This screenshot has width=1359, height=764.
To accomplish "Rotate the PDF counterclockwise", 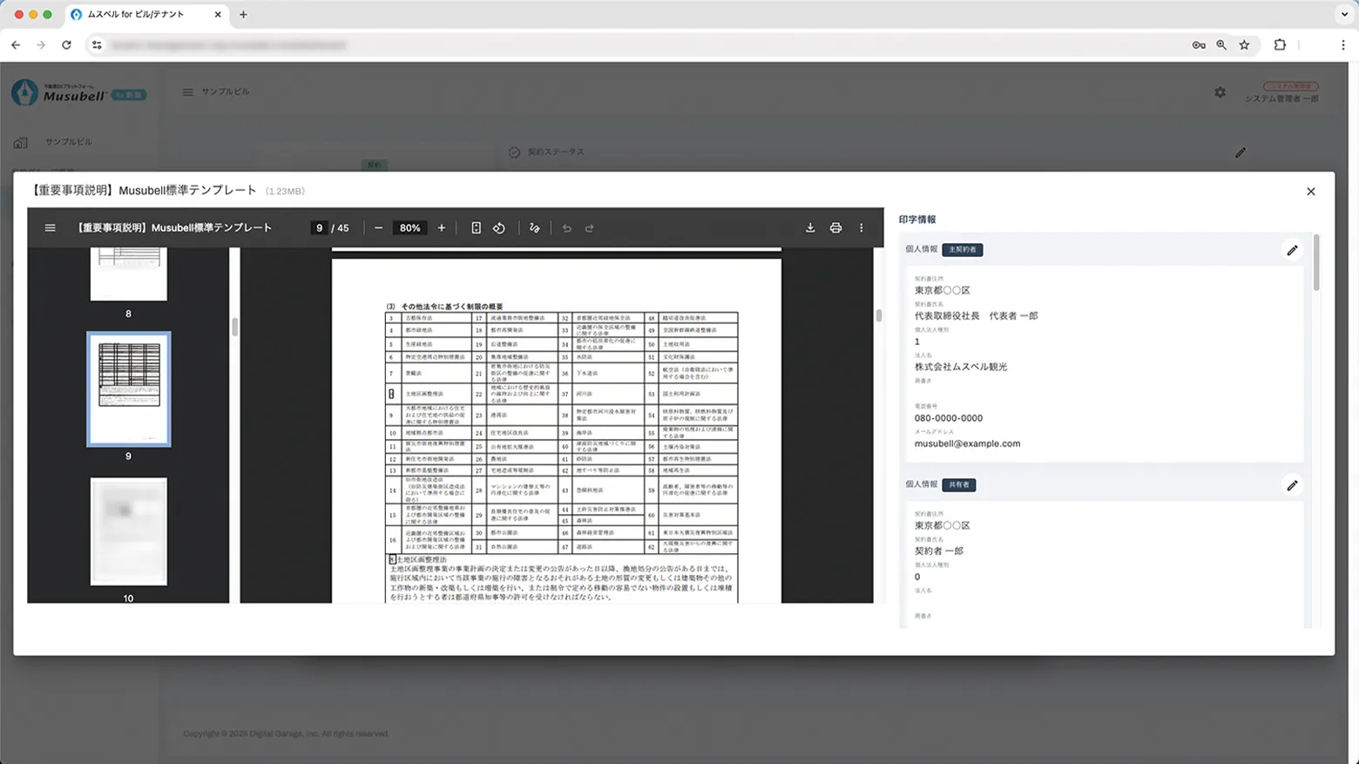I will coord(499,228).
